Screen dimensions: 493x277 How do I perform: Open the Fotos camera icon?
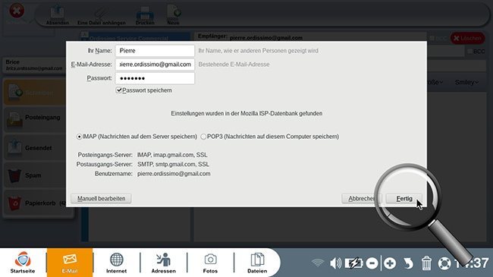pos(210,263)
